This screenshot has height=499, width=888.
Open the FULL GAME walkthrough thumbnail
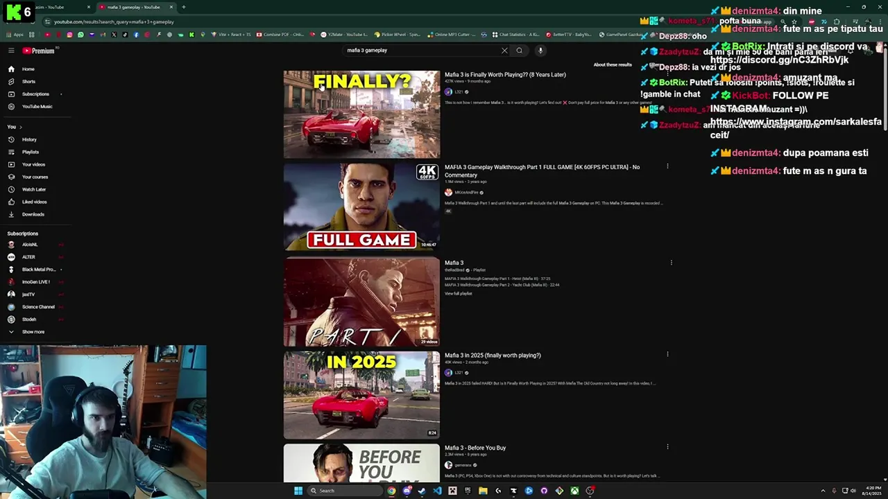tap(361, 207)
